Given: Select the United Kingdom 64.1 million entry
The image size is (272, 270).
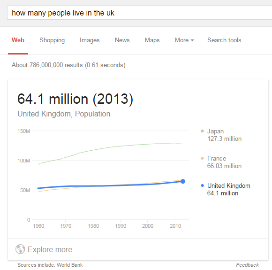Looking at the screenshot, I should tap(229, 189).
